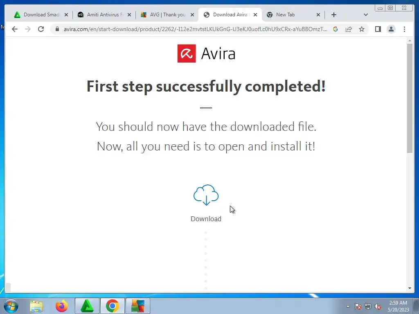Open Chrome's three-dot menu
The image size is (419, 314).
click(x=404, y=29)
